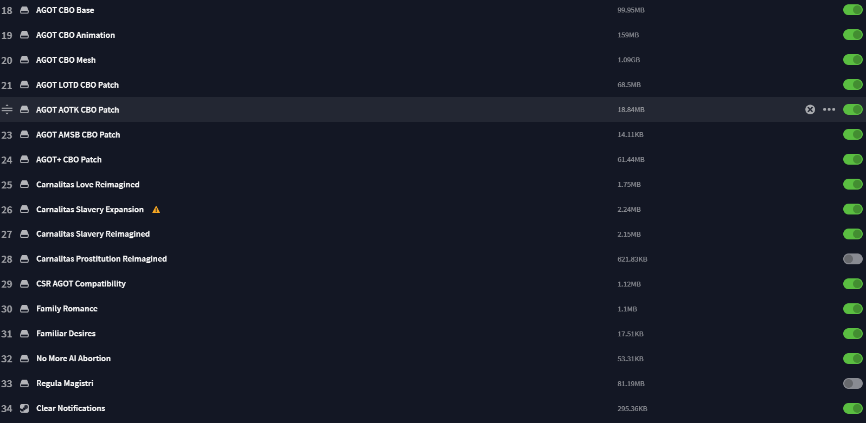Image resolution: width=866 pixels, height=423 pixels.
Task: Select the CSR AGOT Compatibility mod name
Action: click(81, 284)
